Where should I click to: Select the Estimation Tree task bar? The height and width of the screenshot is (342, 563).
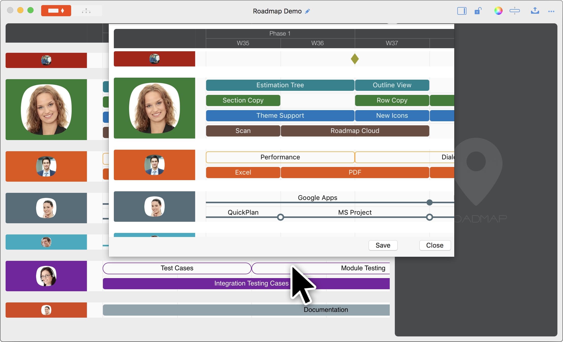pyautogui.click(x=280, y=85)
